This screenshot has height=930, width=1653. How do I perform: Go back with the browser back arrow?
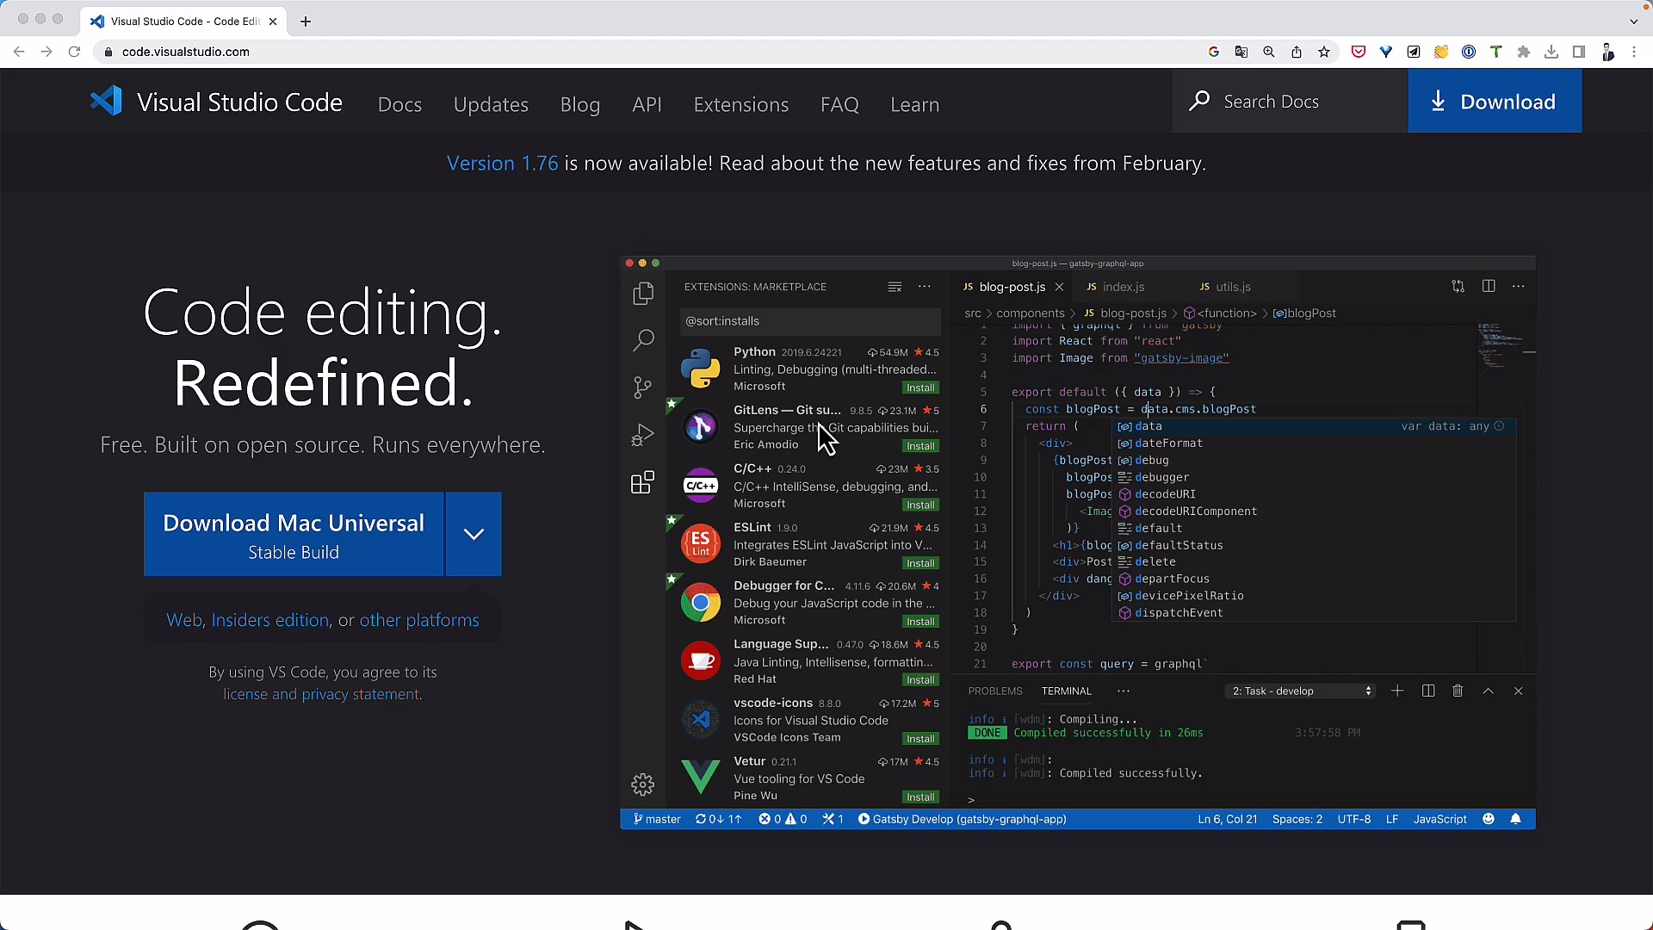tap(19, 52)
